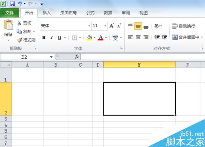This screenshot has height=147, width=205.
Task: Toggle Top Align vertical alignment
Action: (130, 26)
